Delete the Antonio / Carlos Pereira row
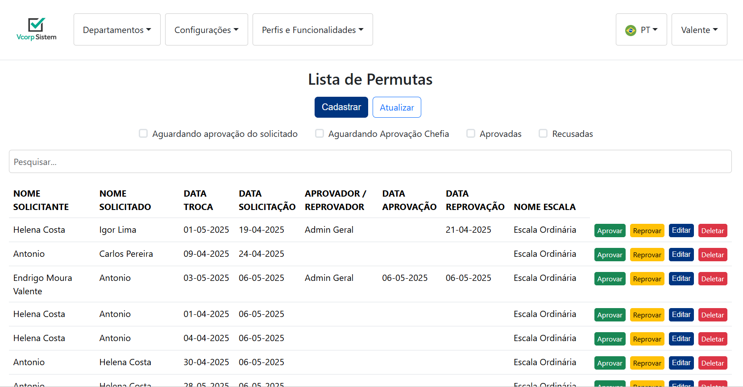 (x=713, y=255)
